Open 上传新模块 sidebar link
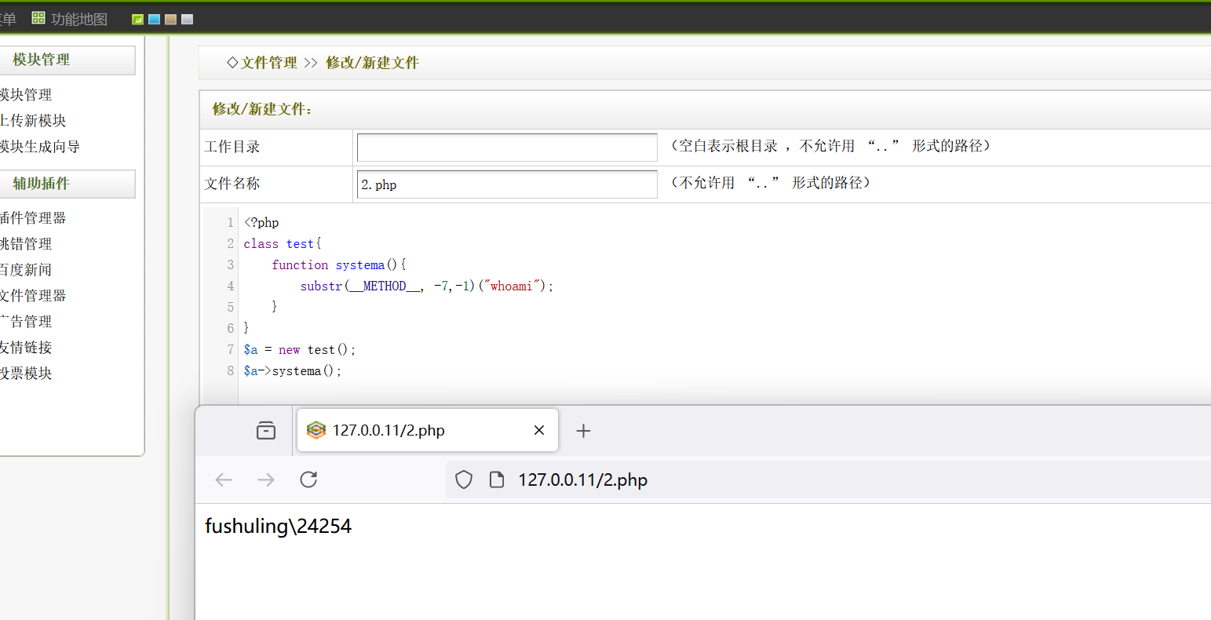The image size is (1211, 620). pos(33,121)
